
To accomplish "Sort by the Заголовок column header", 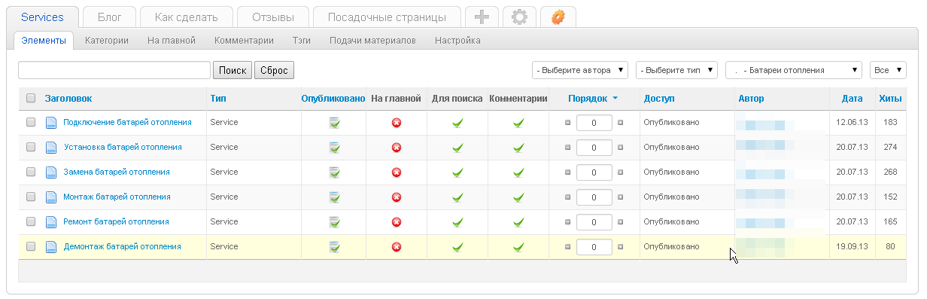I will pyautogui.click(x=68, y=98).
